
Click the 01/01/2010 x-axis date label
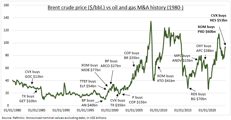click(158, 110)
